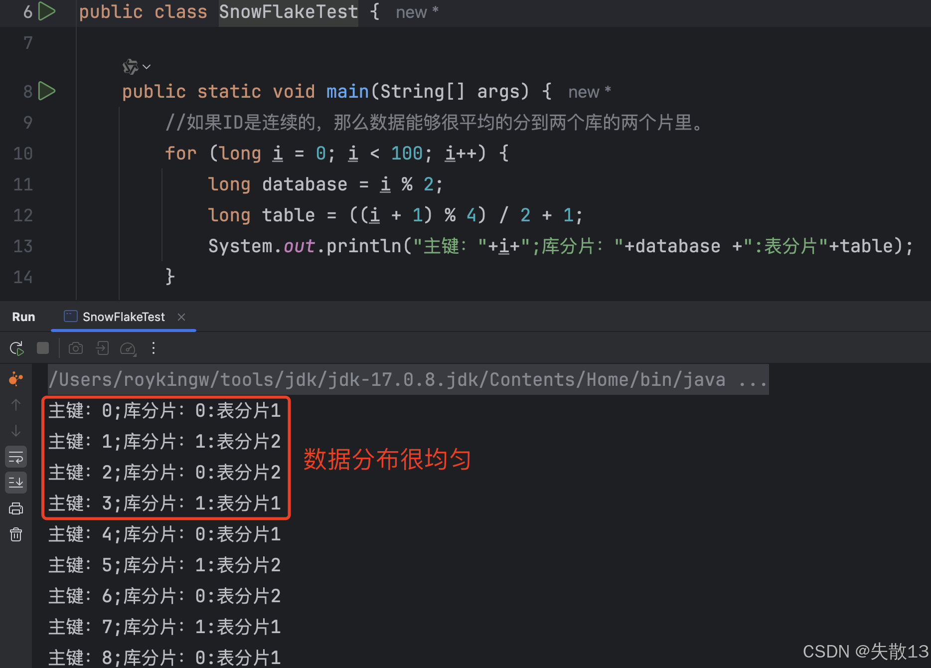Viewport: 931px width, 668px height.
Task: Click output line '主键: 4;库分片: 0:表分片1'
Action: click(164, 534)
